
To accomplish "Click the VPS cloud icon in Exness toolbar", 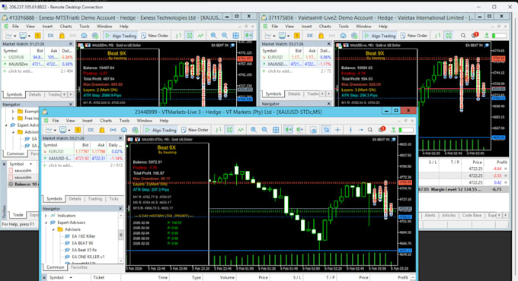I will point(85,35).
